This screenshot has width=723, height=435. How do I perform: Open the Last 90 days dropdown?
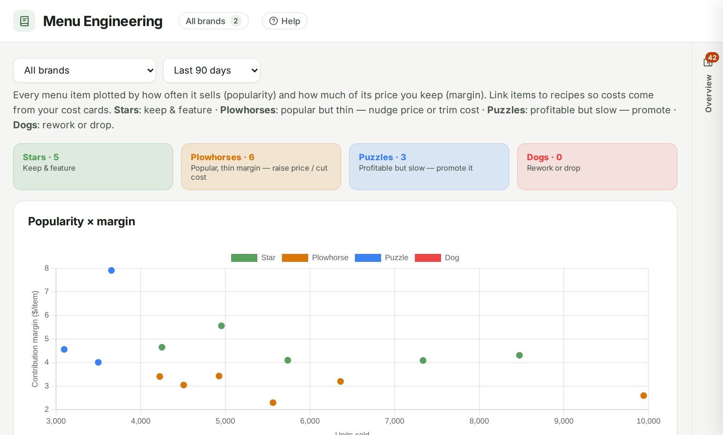211,70
